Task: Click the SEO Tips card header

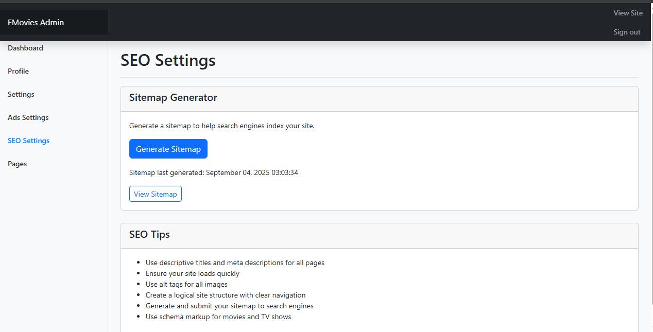Action: tap(149, 235)
